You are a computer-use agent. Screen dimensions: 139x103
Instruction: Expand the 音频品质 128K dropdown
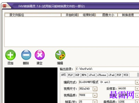(137, 102)
